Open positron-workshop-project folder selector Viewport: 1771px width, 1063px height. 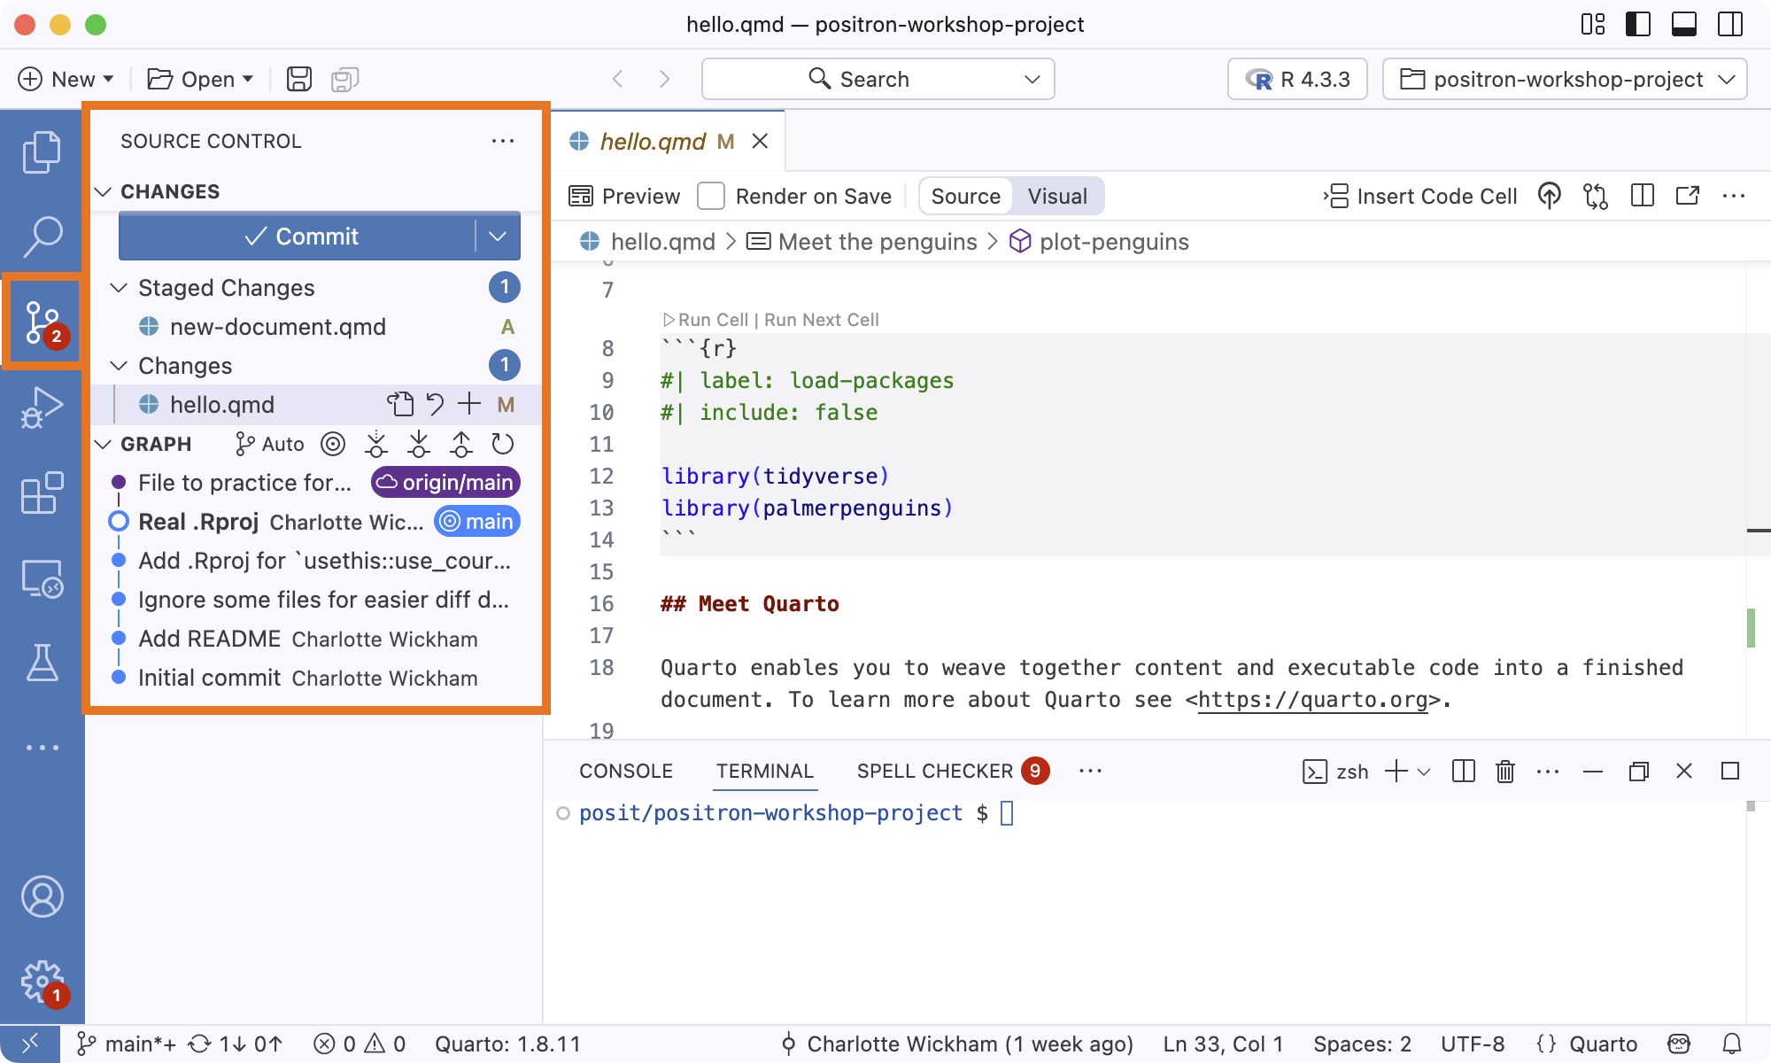coord(1565,79)
